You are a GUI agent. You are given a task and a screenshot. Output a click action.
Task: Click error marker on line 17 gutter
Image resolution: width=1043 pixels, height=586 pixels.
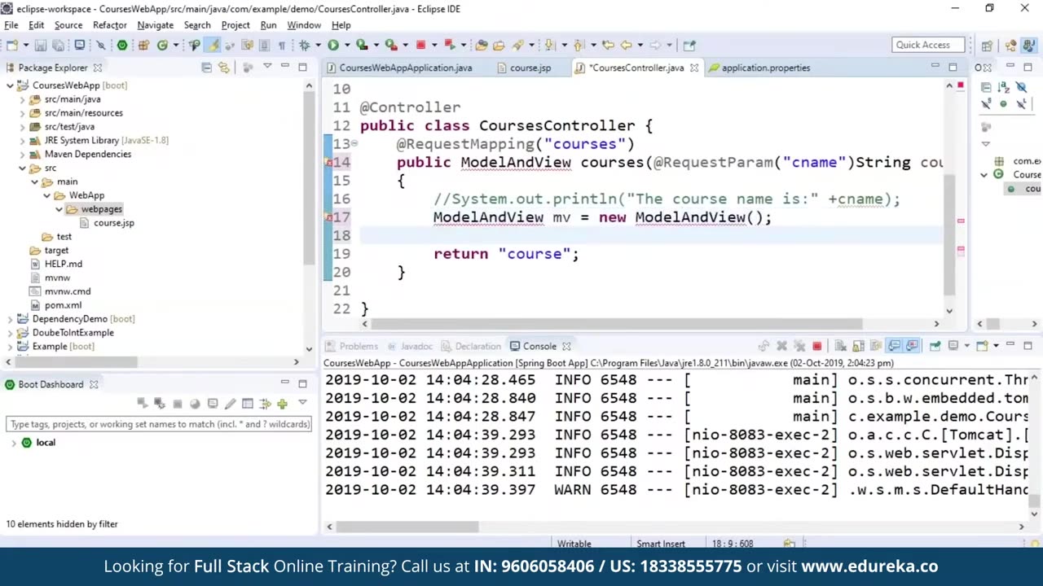(328, 217)
